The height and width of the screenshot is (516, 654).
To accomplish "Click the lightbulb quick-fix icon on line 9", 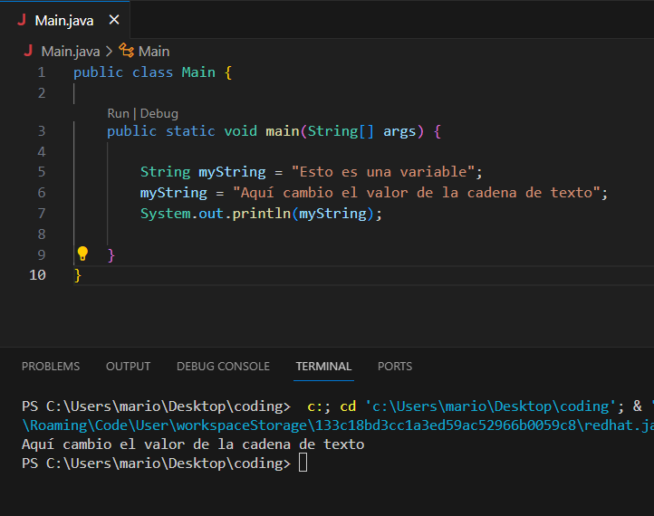I will click(x=82, y=253).
